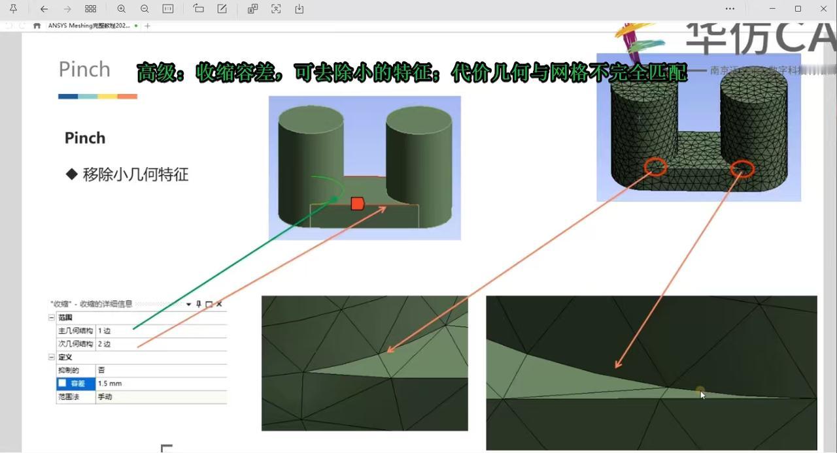Click the twin-cylinder geometry image
837x453 pixels.
click(x=364, y=168)
